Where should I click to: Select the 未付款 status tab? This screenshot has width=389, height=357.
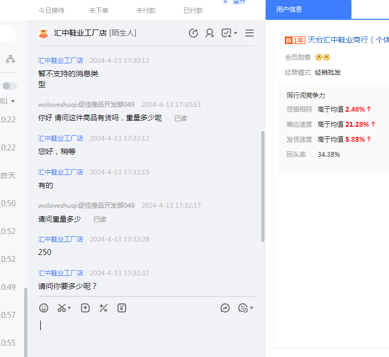click(x=146, y=10)
